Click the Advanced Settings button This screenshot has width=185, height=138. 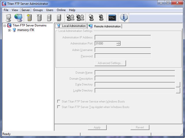click(x=110, y=63)
